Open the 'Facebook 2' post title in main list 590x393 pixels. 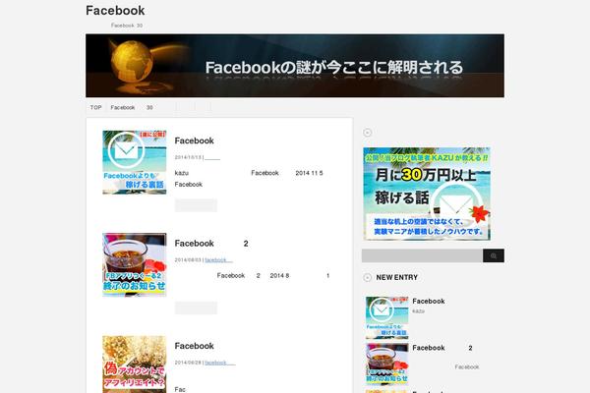coord(211,244)
